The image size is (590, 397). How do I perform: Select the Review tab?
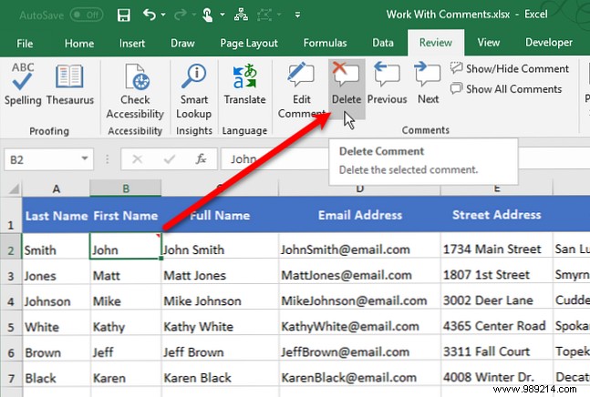pos(436,43)
